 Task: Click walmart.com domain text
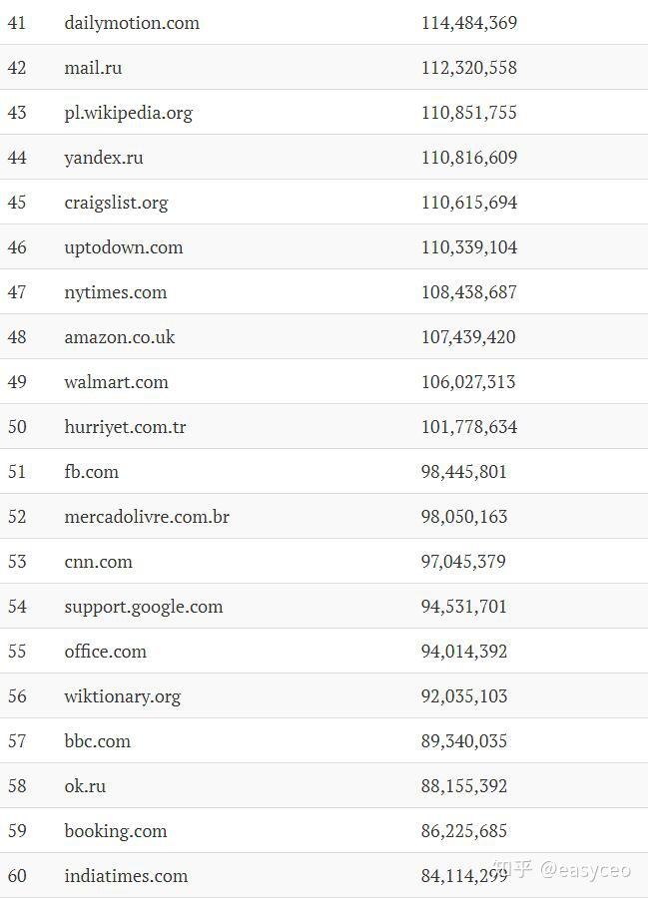[x=116, y=382]
